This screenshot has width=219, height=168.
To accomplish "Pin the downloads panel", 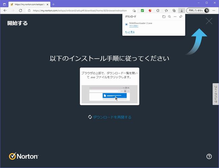I will (181, 16).
